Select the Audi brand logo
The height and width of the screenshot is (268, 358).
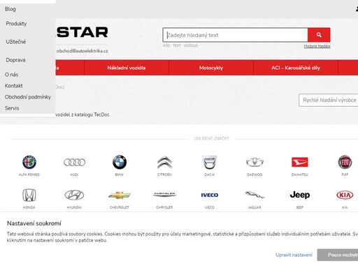pos(74,162)
